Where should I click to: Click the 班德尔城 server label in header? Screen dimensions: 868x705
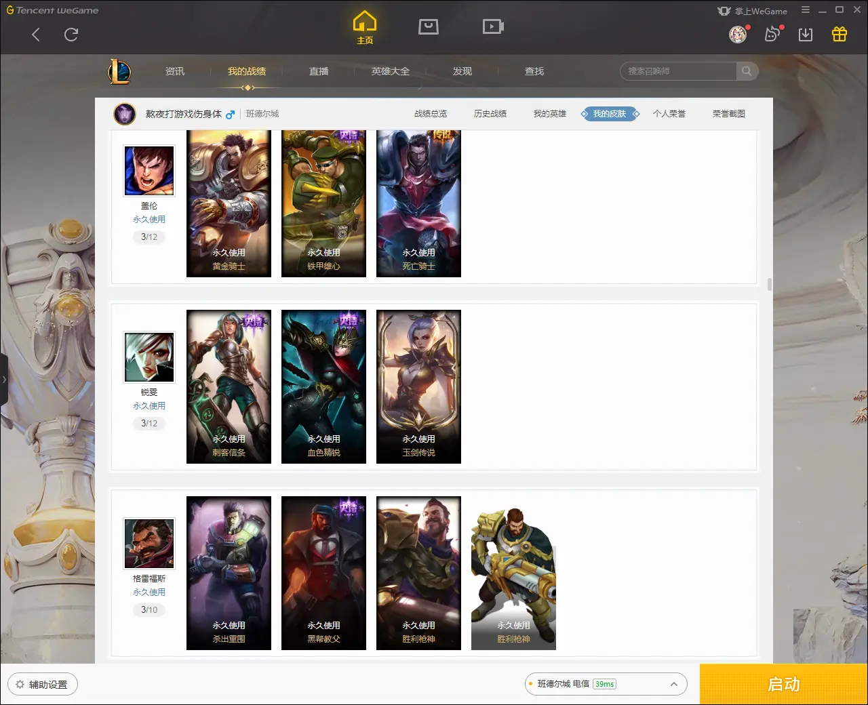262,114
